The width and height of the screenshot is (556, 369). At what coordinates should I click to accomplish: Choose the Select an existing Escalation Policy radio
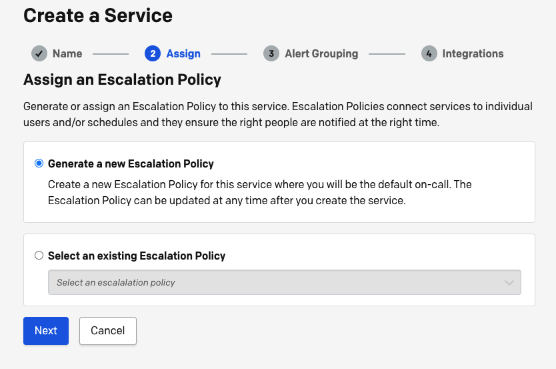pyautogui.click(x=39, y=256)
